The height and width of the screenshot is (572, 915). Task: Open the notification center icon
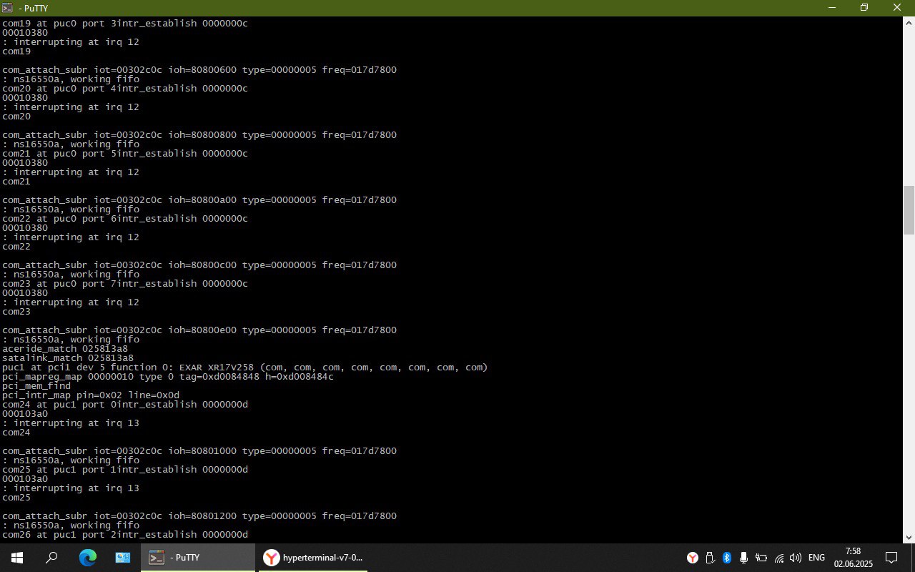[891, 558]
